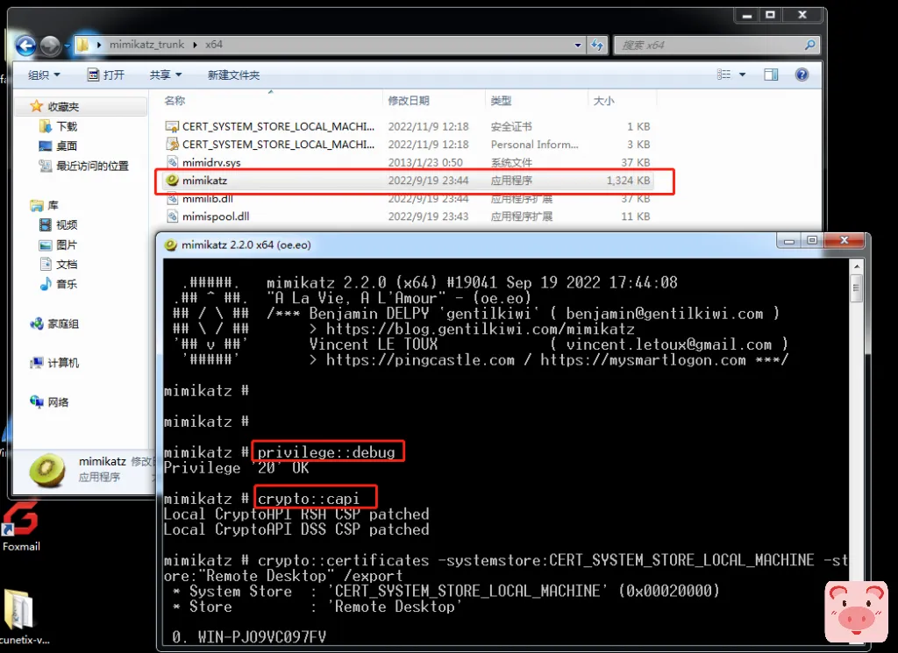
Task: Select the mimidrv.sys file
Action: 408,162
